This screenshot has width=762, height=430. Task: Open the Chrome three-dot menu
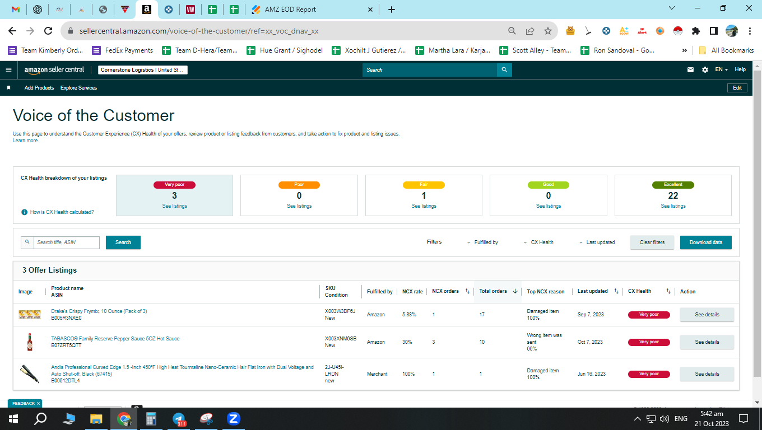pyautogui.click(x=749, y=31)
